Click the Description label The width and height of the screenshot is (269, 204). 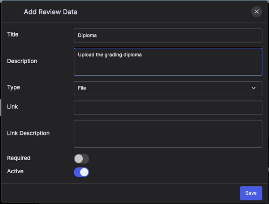click(22, 61)
